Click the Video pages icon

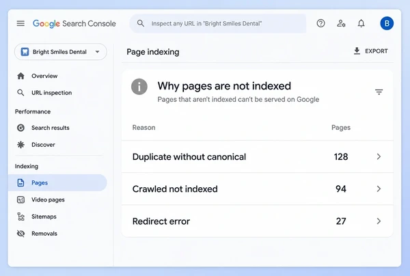tap(20, 199)
